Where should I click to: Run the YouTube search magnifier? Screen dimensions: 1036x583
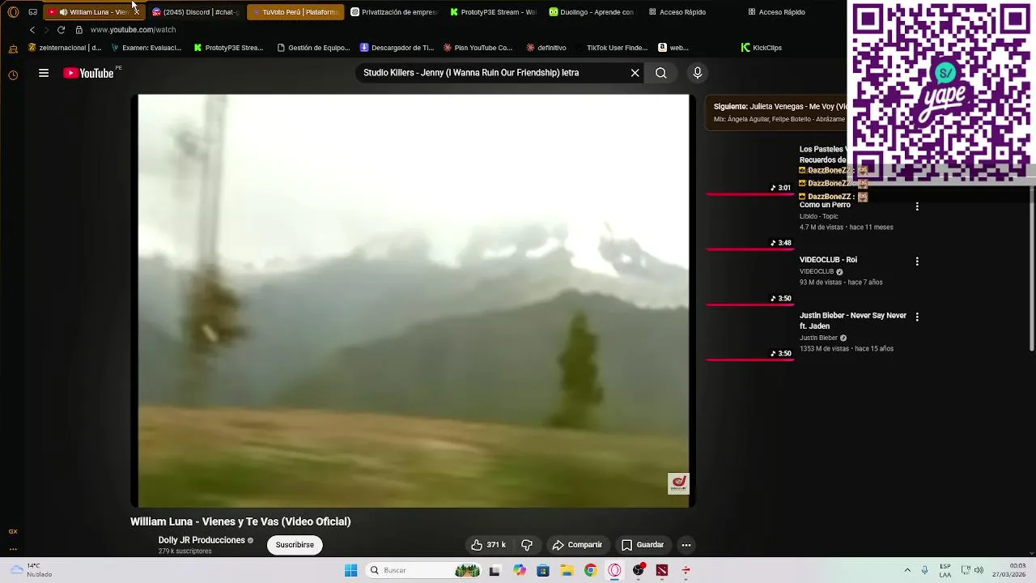pos(661,73)
